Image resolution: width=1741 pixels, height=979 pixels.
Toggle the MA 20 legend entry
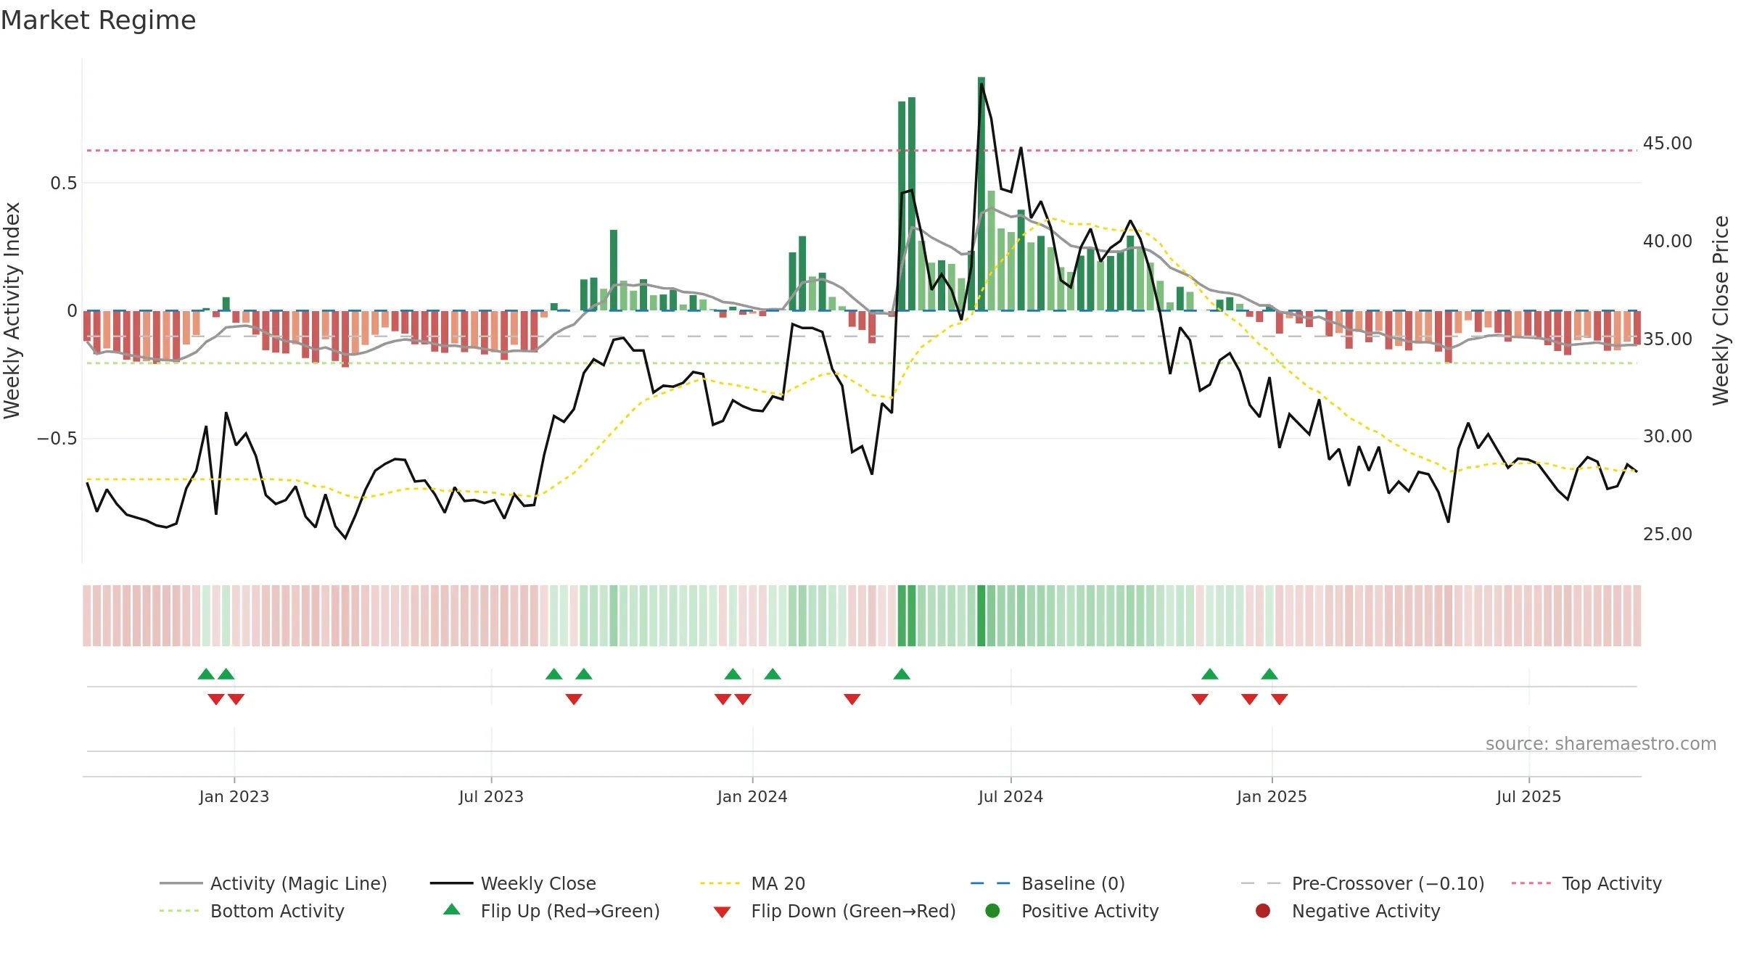pos(752,883)
